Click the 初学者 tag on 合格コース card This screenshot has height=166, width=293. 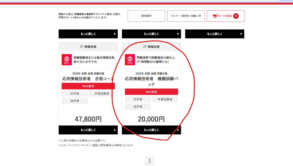75,94
